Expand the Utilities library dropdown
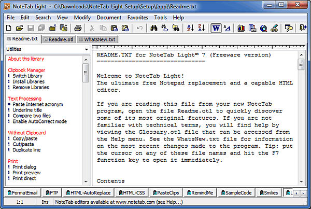 (87, 49)
